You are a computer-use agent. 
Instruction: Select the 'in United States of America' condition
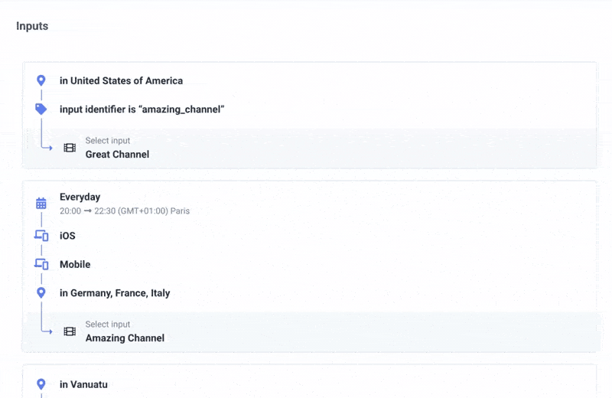coord(121,80)
